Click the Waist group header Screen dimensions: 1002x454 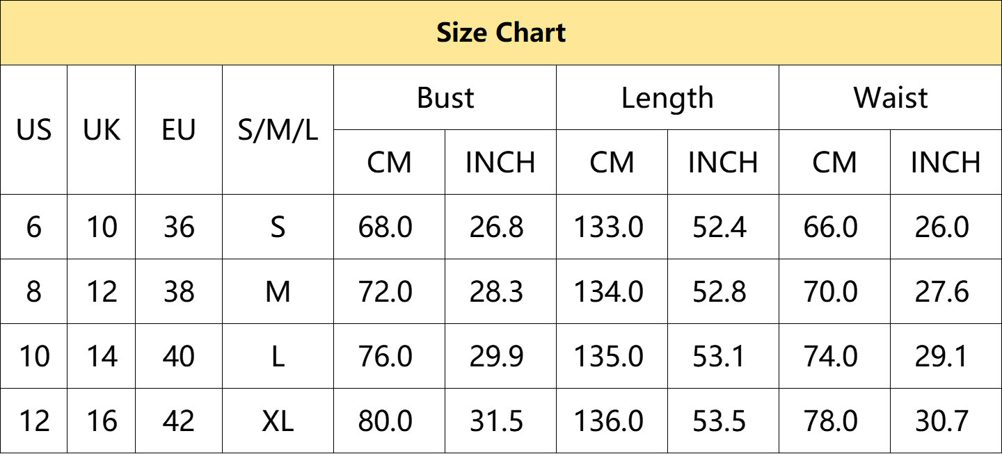pos(891,97)
